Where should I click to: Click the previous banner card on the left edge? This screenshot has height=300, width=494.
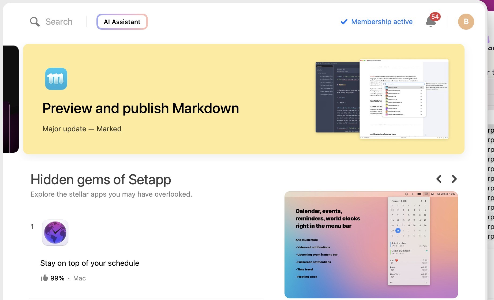11,99
